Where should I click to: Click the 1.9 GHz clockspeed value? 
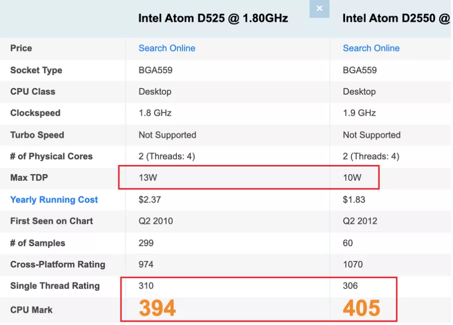tap(359, 113)
